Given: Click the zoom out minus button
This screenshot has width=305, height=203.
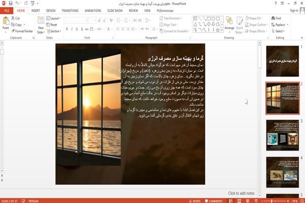Looking at the screenshot, I should 262,201.
